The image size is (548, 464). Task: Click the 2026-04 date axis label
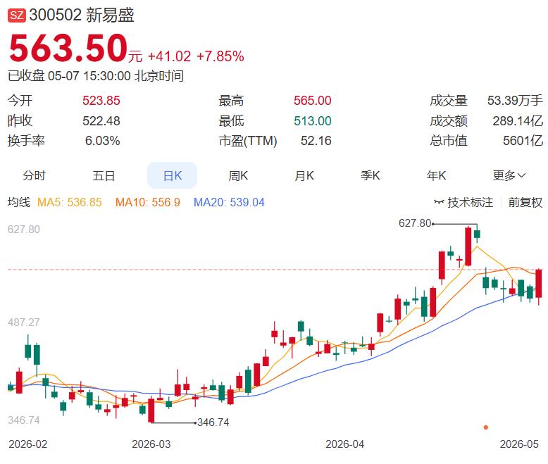click(344, 444)
